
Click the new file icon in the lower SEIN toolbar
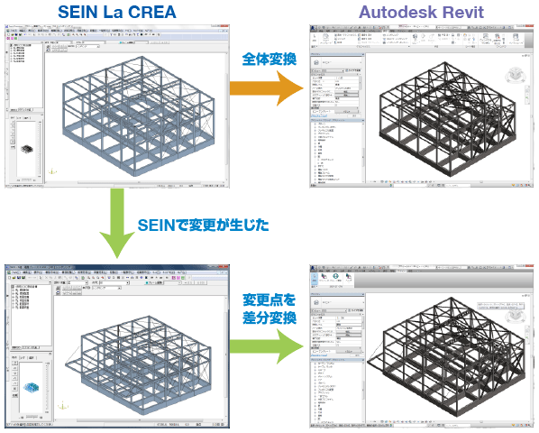click(9, 277)
